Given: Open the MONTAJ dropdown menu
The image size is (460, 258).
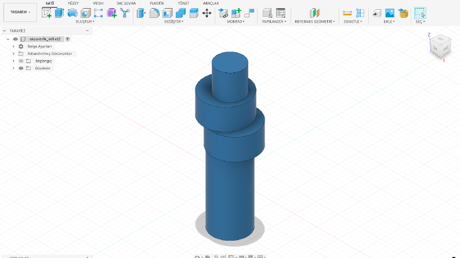Looking at the screenshot, I should click(x=236, y=21).
